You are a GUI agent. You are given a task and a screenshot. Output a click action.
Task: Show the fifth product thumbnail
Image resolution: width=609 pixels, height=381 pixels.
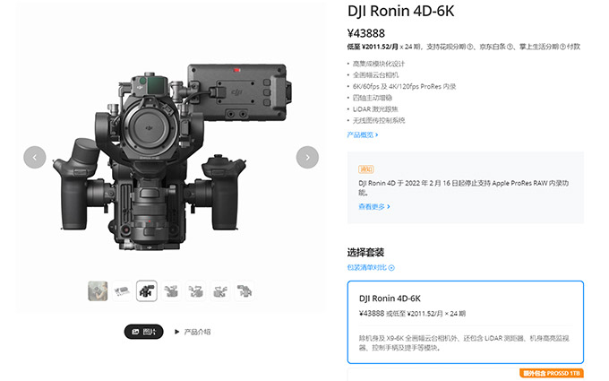click(x=195, y=290)
